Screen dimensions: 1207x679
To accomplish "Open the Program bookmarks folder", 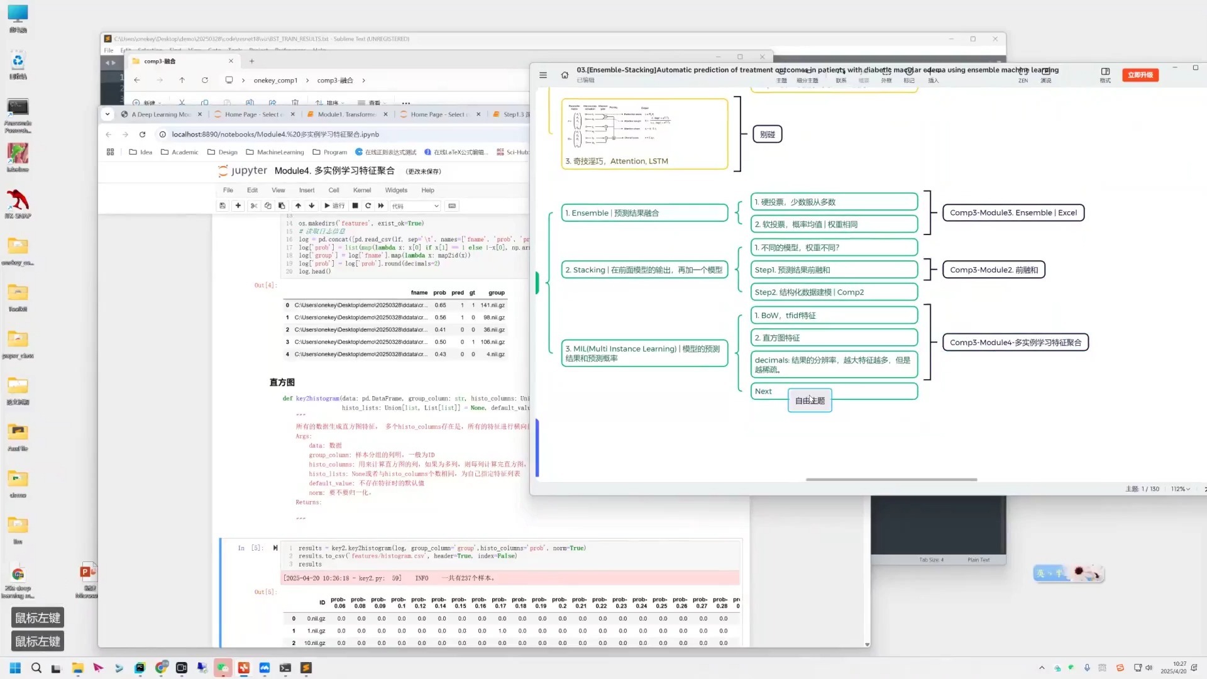I will pyautogui.click(x=330, y=152).
